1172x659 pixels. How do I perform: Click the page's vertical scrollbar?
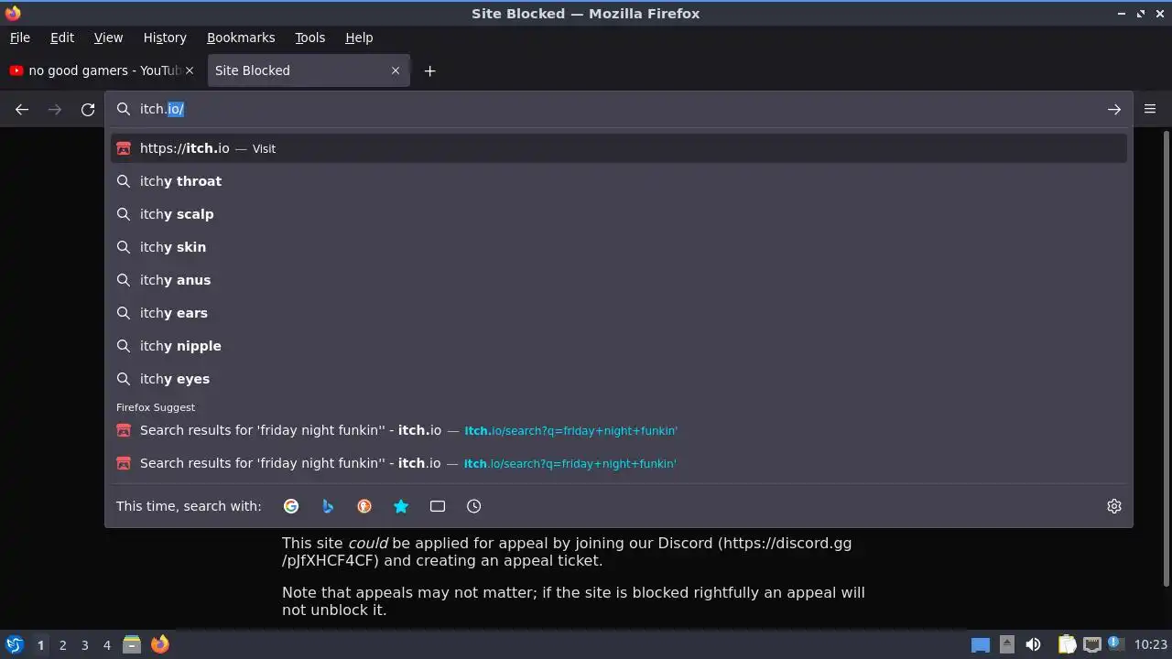[x=1166, y=359]
